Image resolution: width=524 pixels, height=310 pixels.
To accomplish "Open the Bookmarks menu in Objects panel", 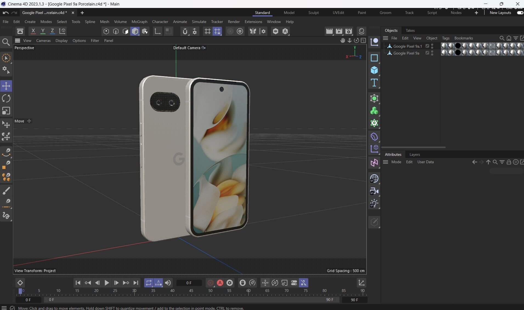I will tap(463, 38).
